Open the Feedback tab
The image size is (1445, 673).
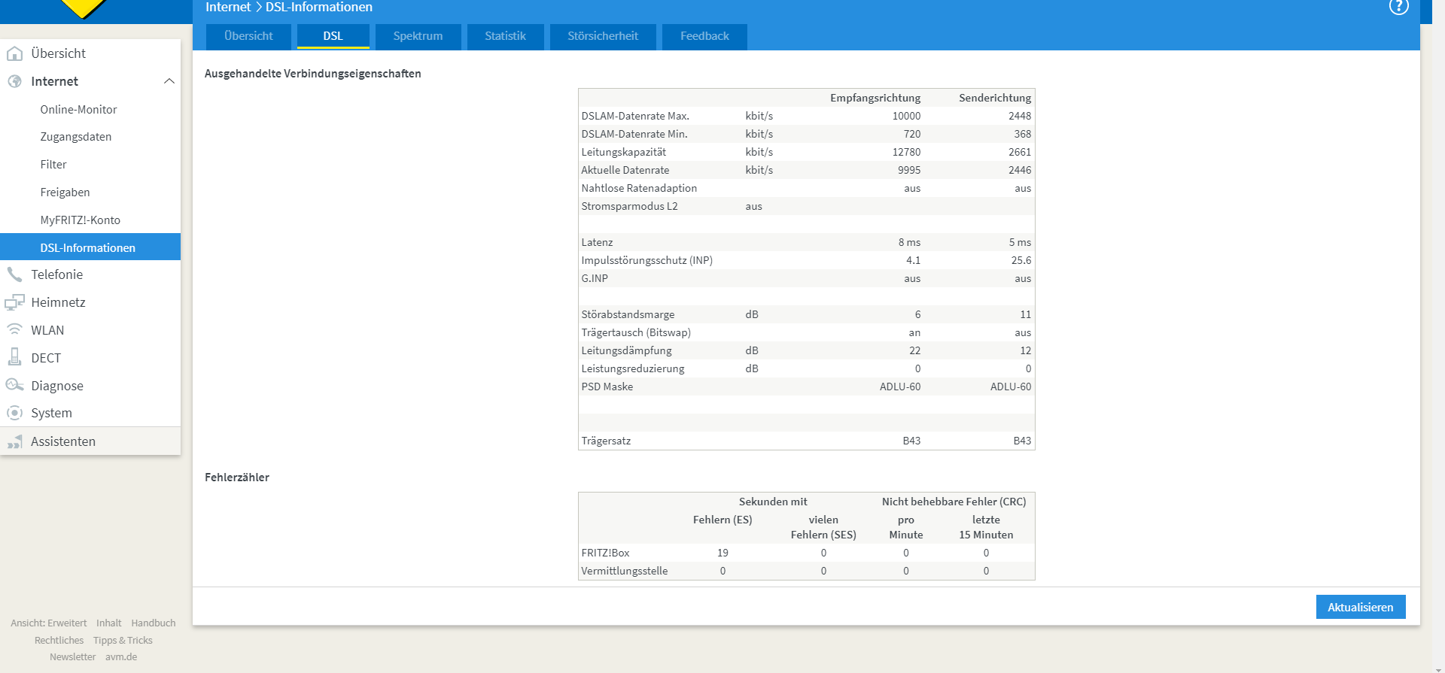[x=704, y=36]
